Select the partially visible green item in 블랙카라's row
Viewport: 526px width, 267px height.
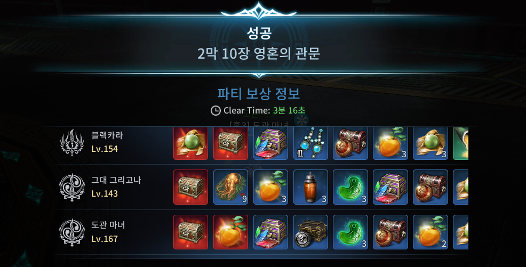pyautogui.click(x=460, y=143)
